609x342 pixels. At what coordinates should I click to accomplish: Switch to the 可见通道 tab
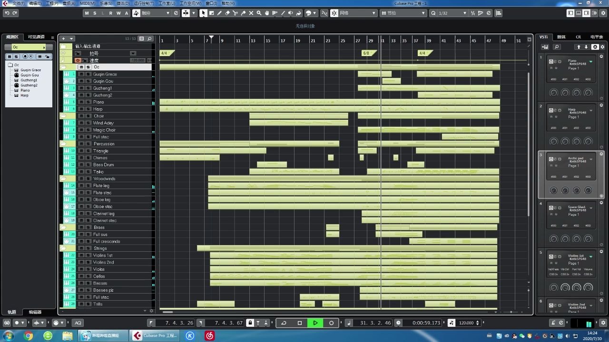coord(36,37)
